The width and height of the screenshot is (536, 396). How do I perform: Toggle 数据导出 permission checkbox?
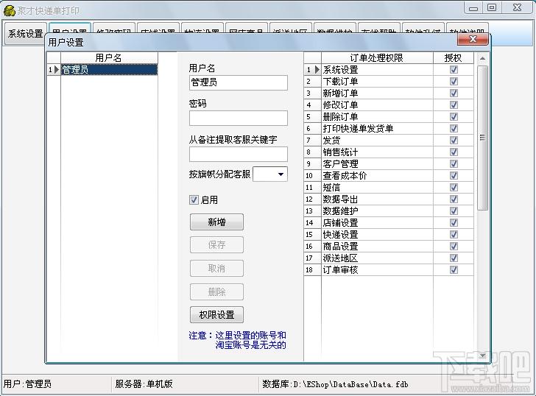[454, 199]
